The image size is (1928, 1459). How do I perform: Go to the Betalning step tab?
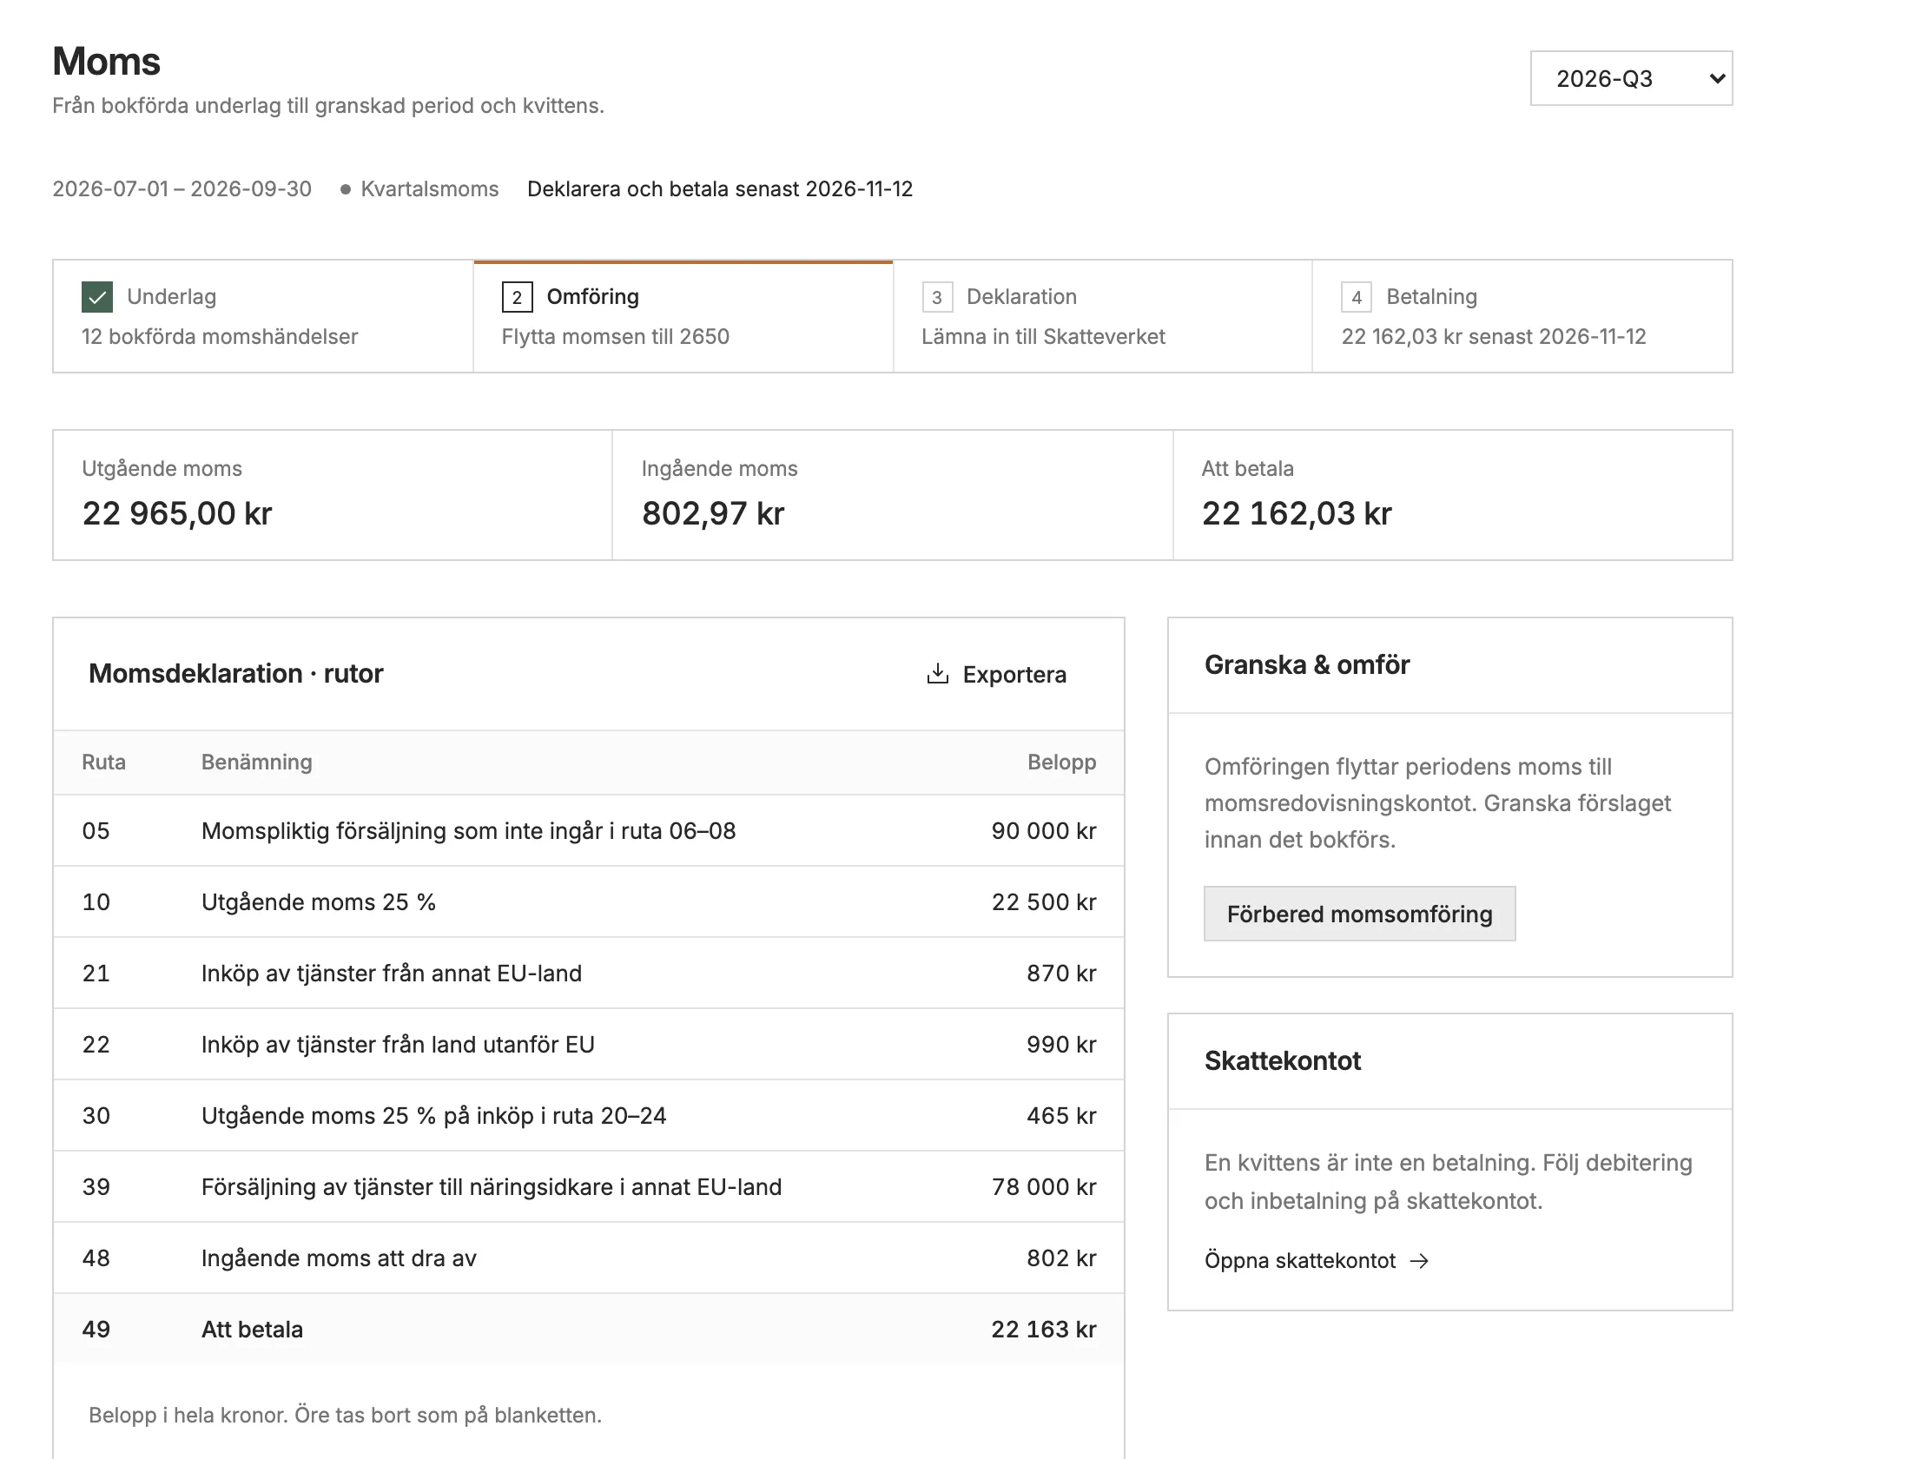[x=1522, y=316]
